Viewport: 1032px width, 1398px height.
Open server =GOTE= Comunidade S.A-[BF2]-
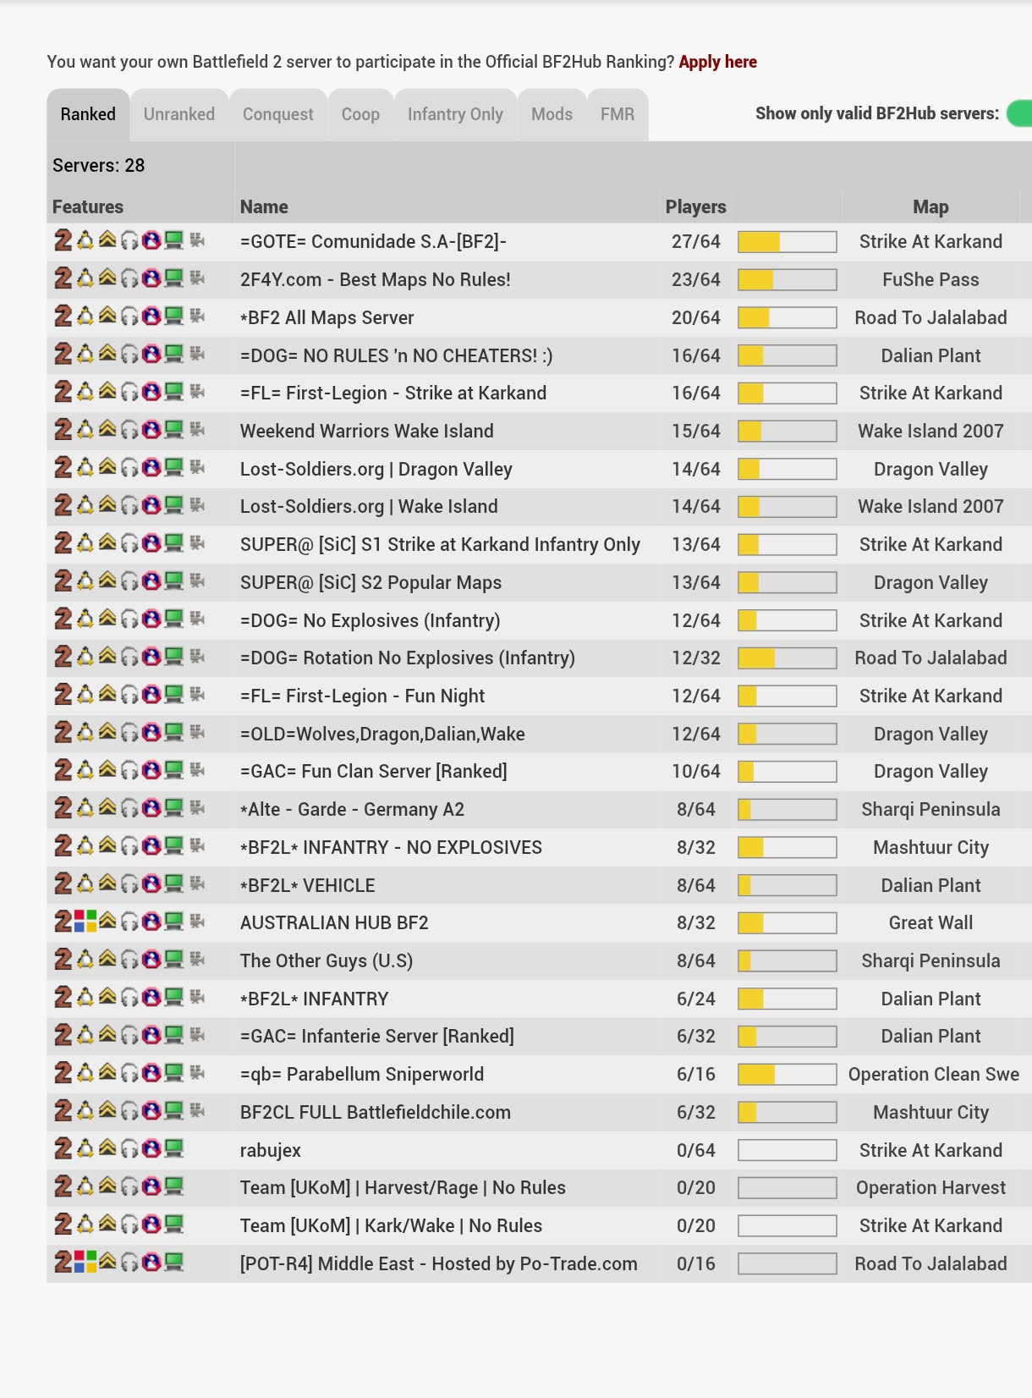coord(373,241)
